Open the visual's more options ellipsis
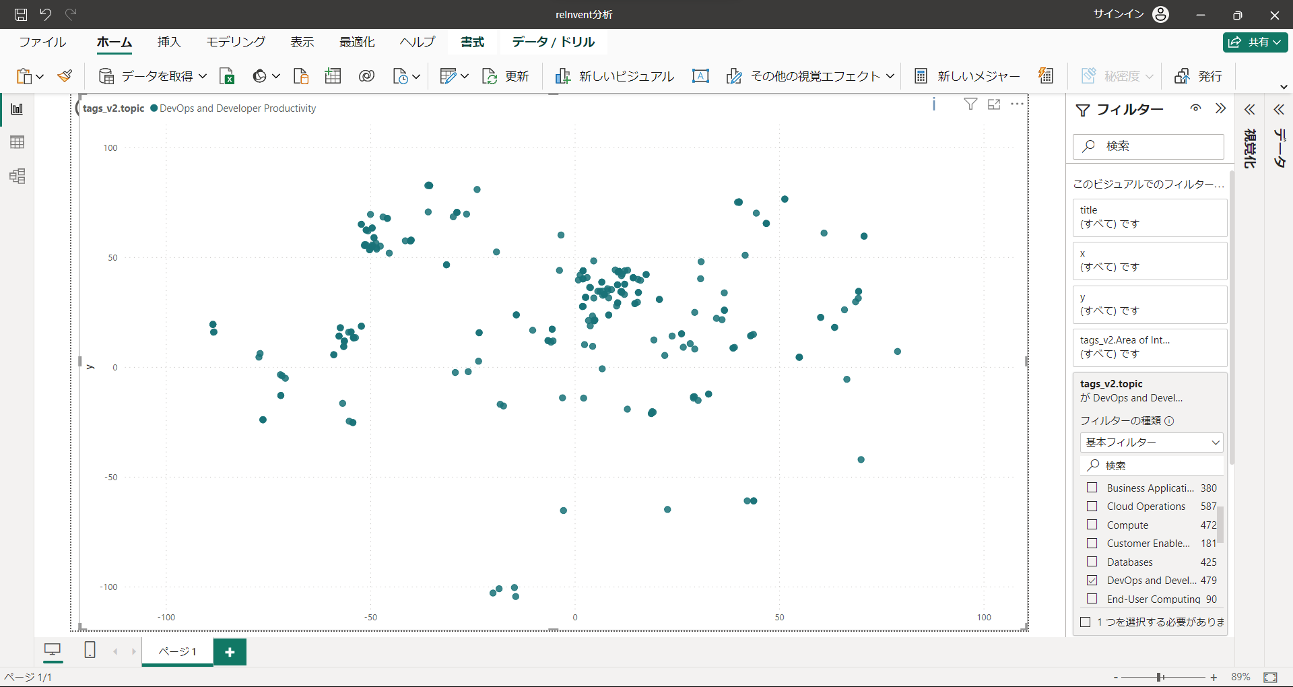Viewport: 1293px width, 687px height. click(1017, 104)
